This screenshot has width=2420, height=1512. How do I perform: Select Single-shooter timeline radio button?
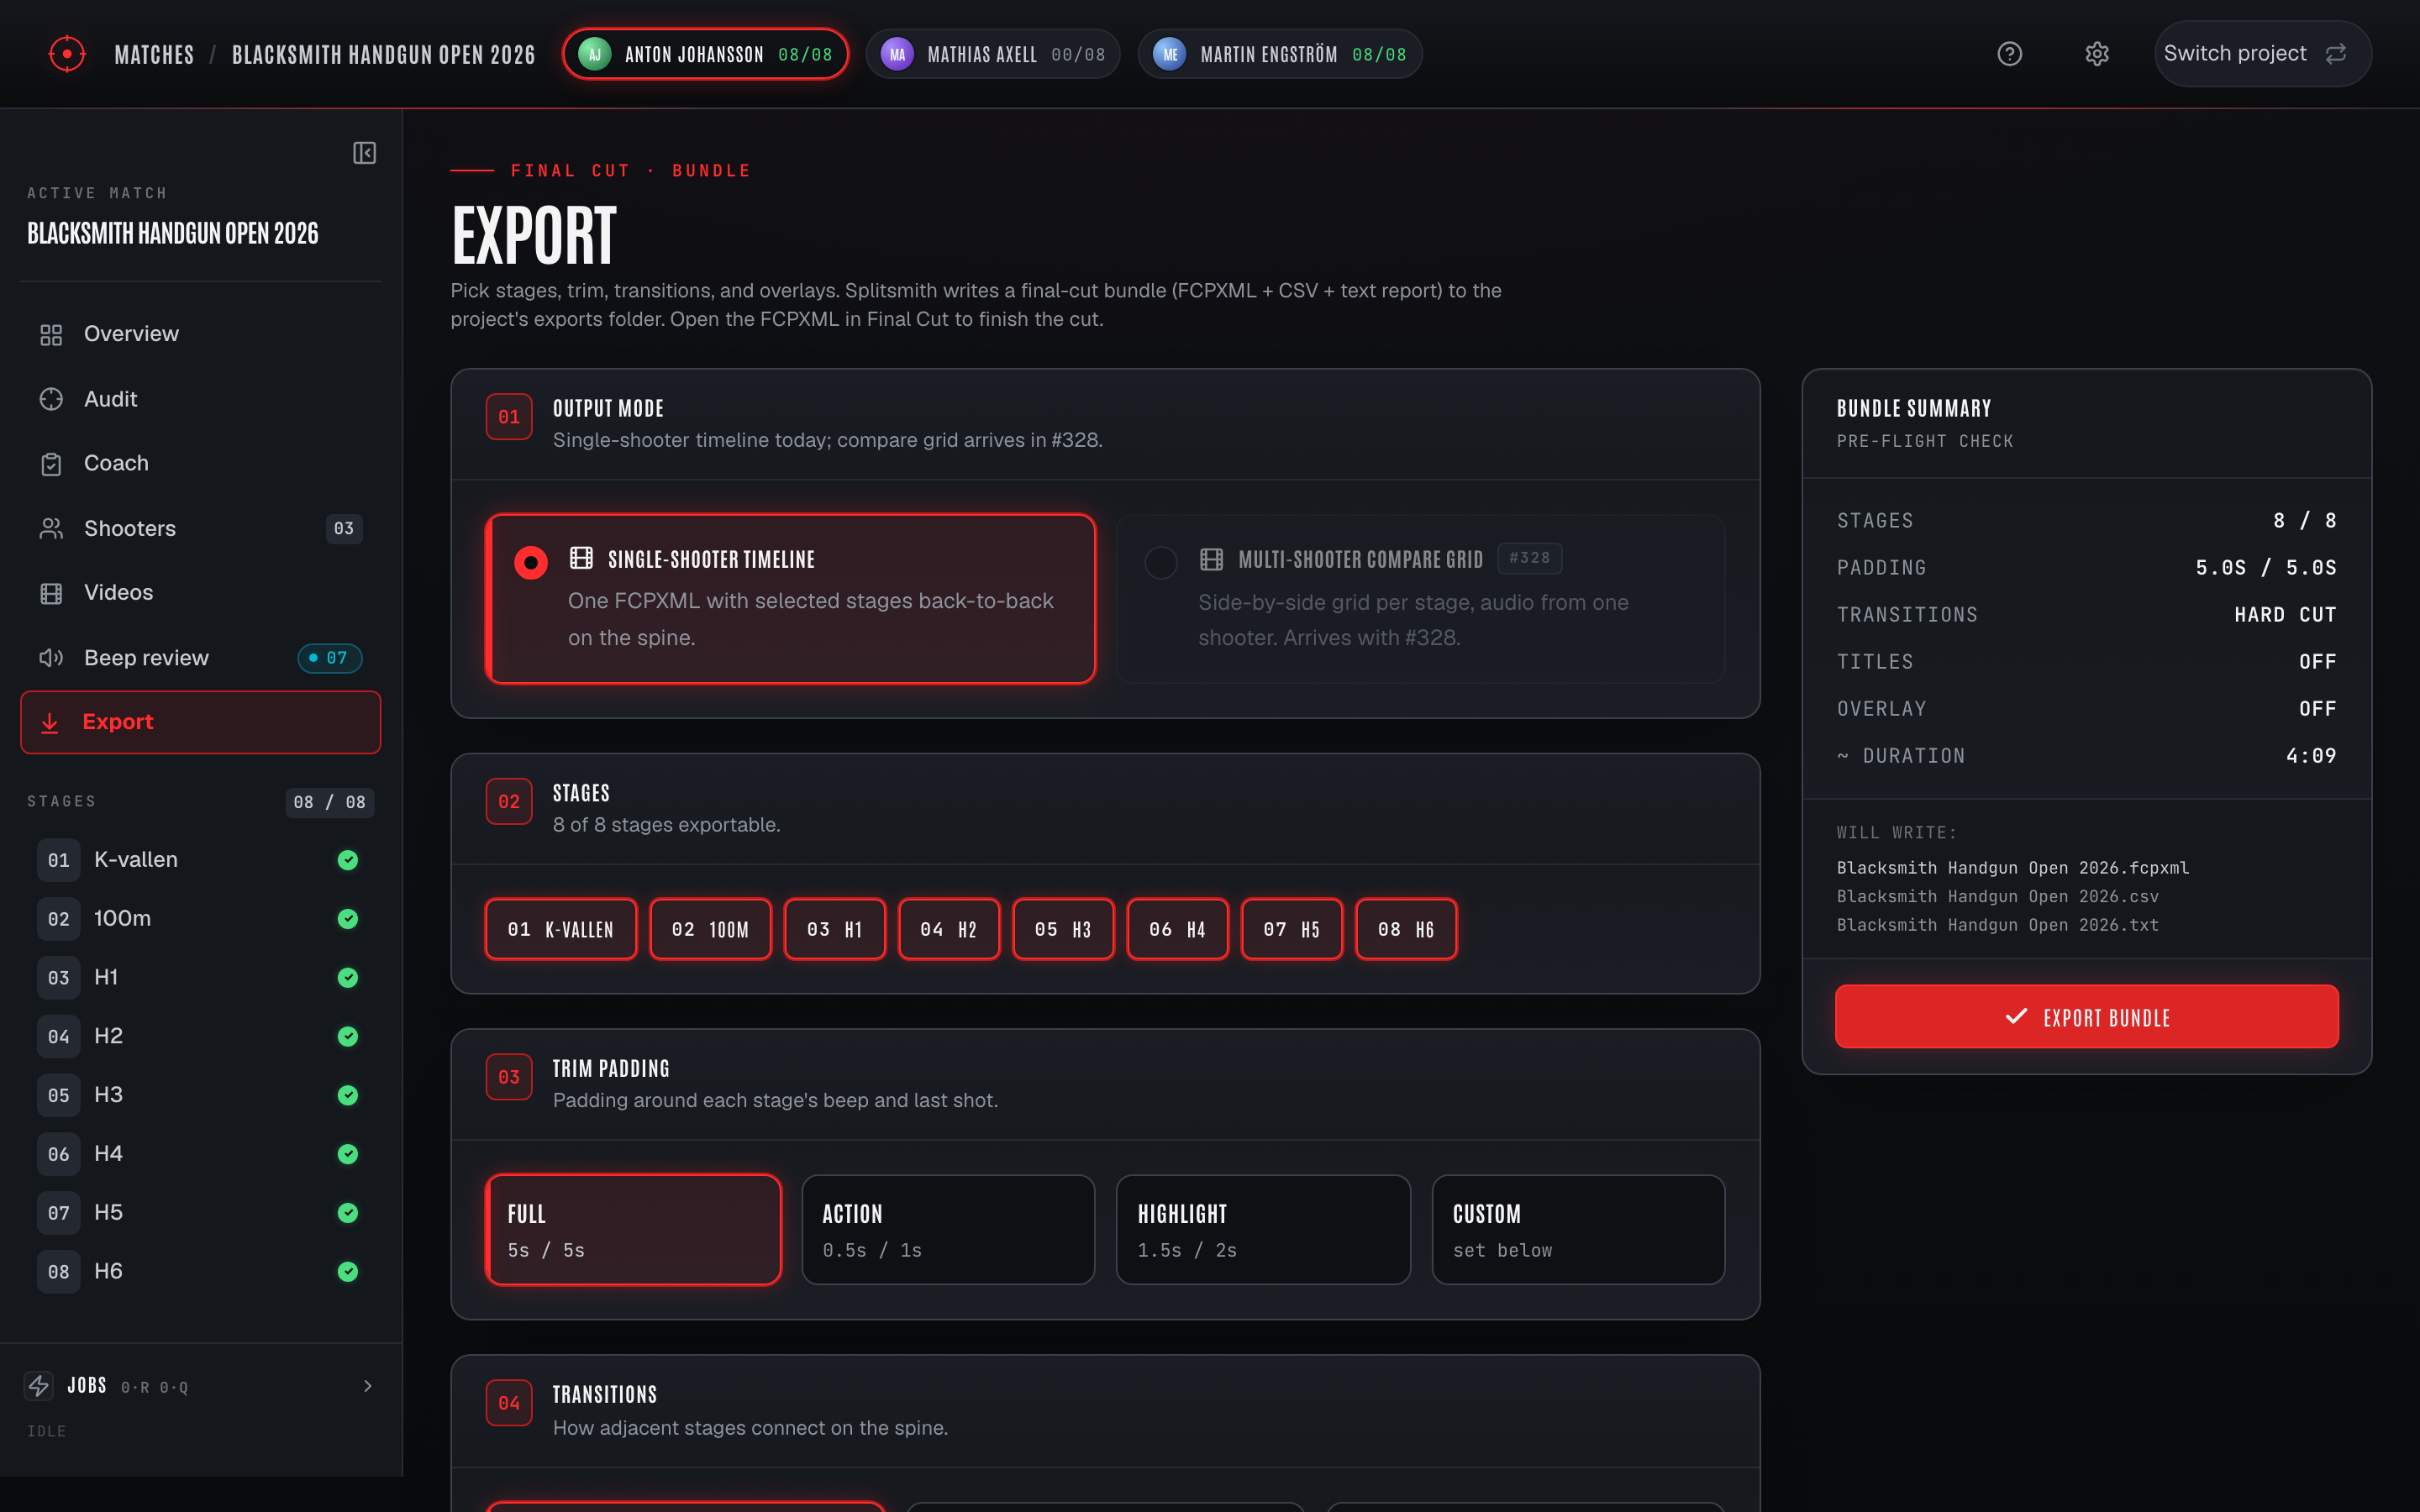pos(531,562)
